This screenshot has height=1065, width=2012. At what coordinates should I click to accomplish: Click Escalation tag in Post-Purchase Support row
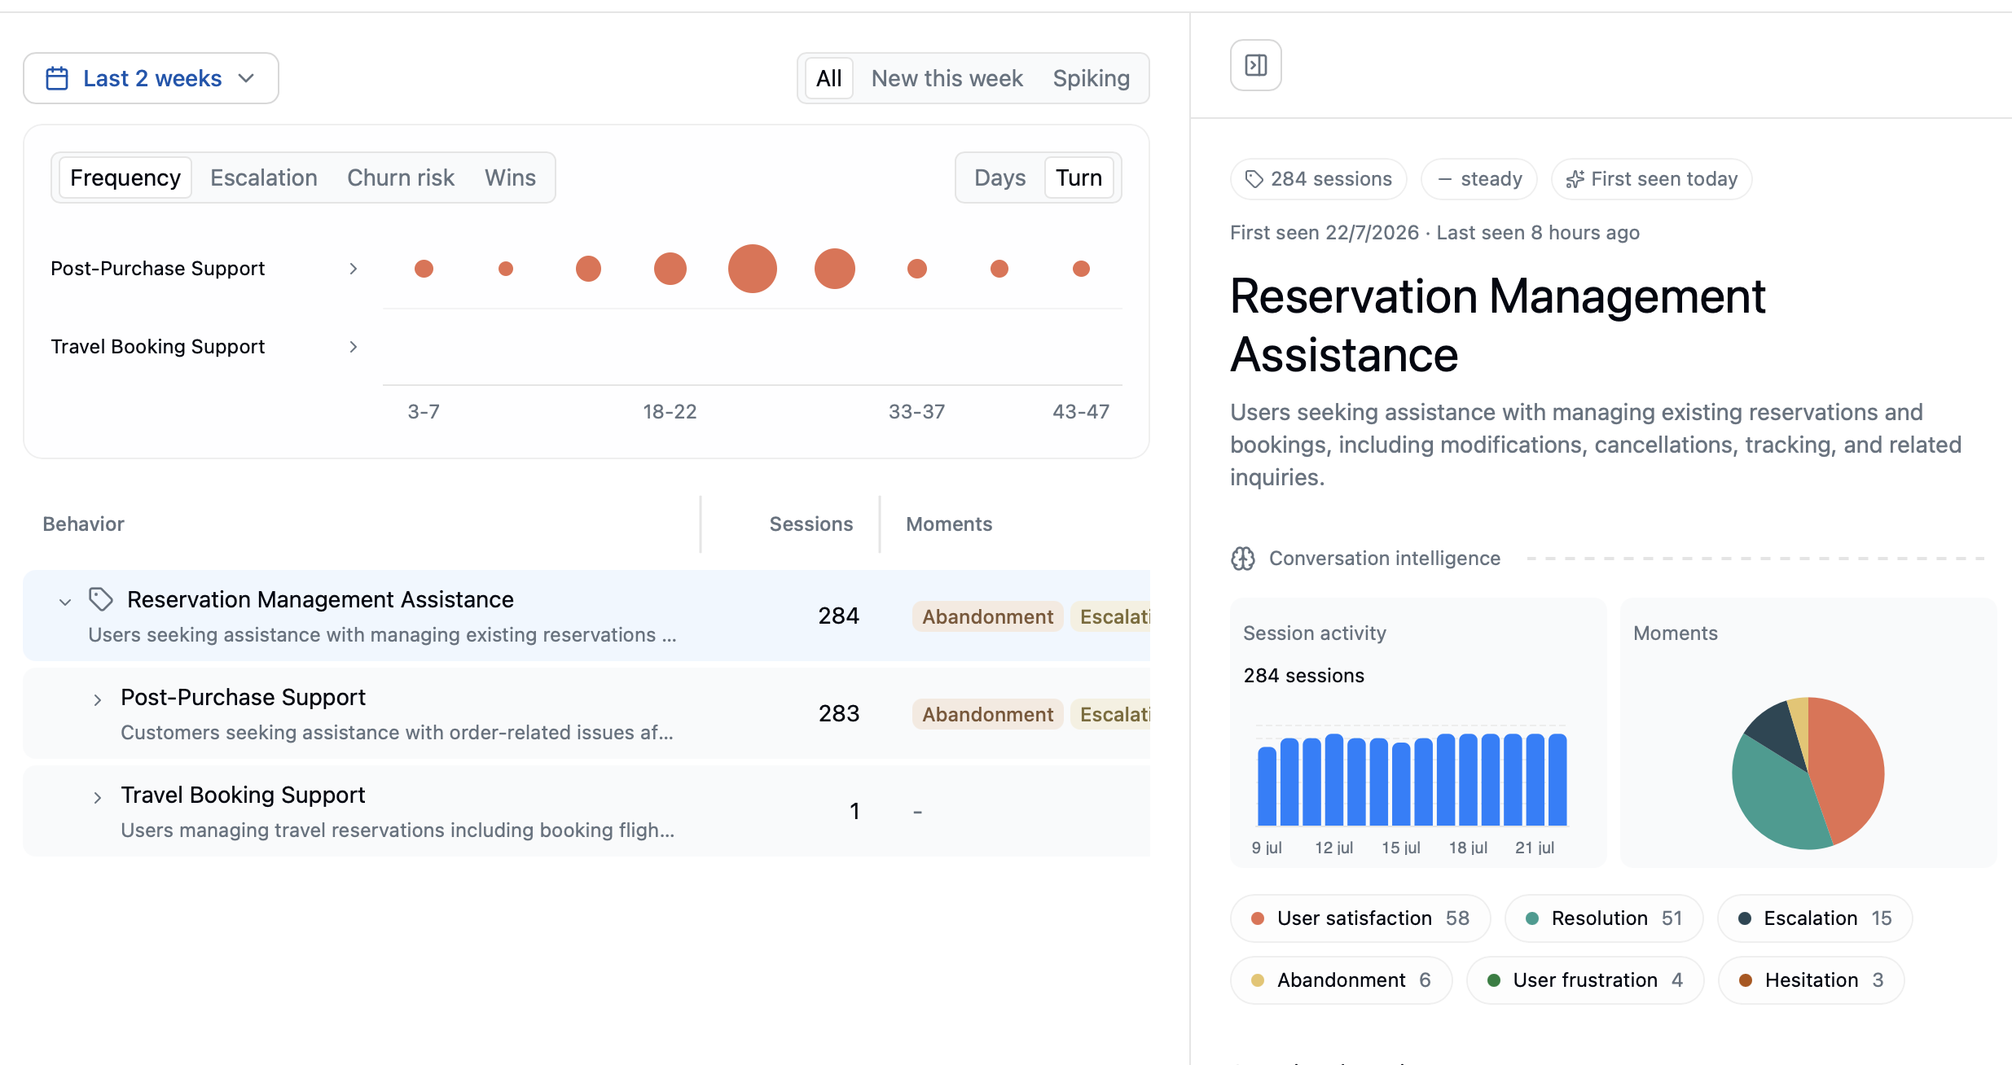coord(1111,715)
